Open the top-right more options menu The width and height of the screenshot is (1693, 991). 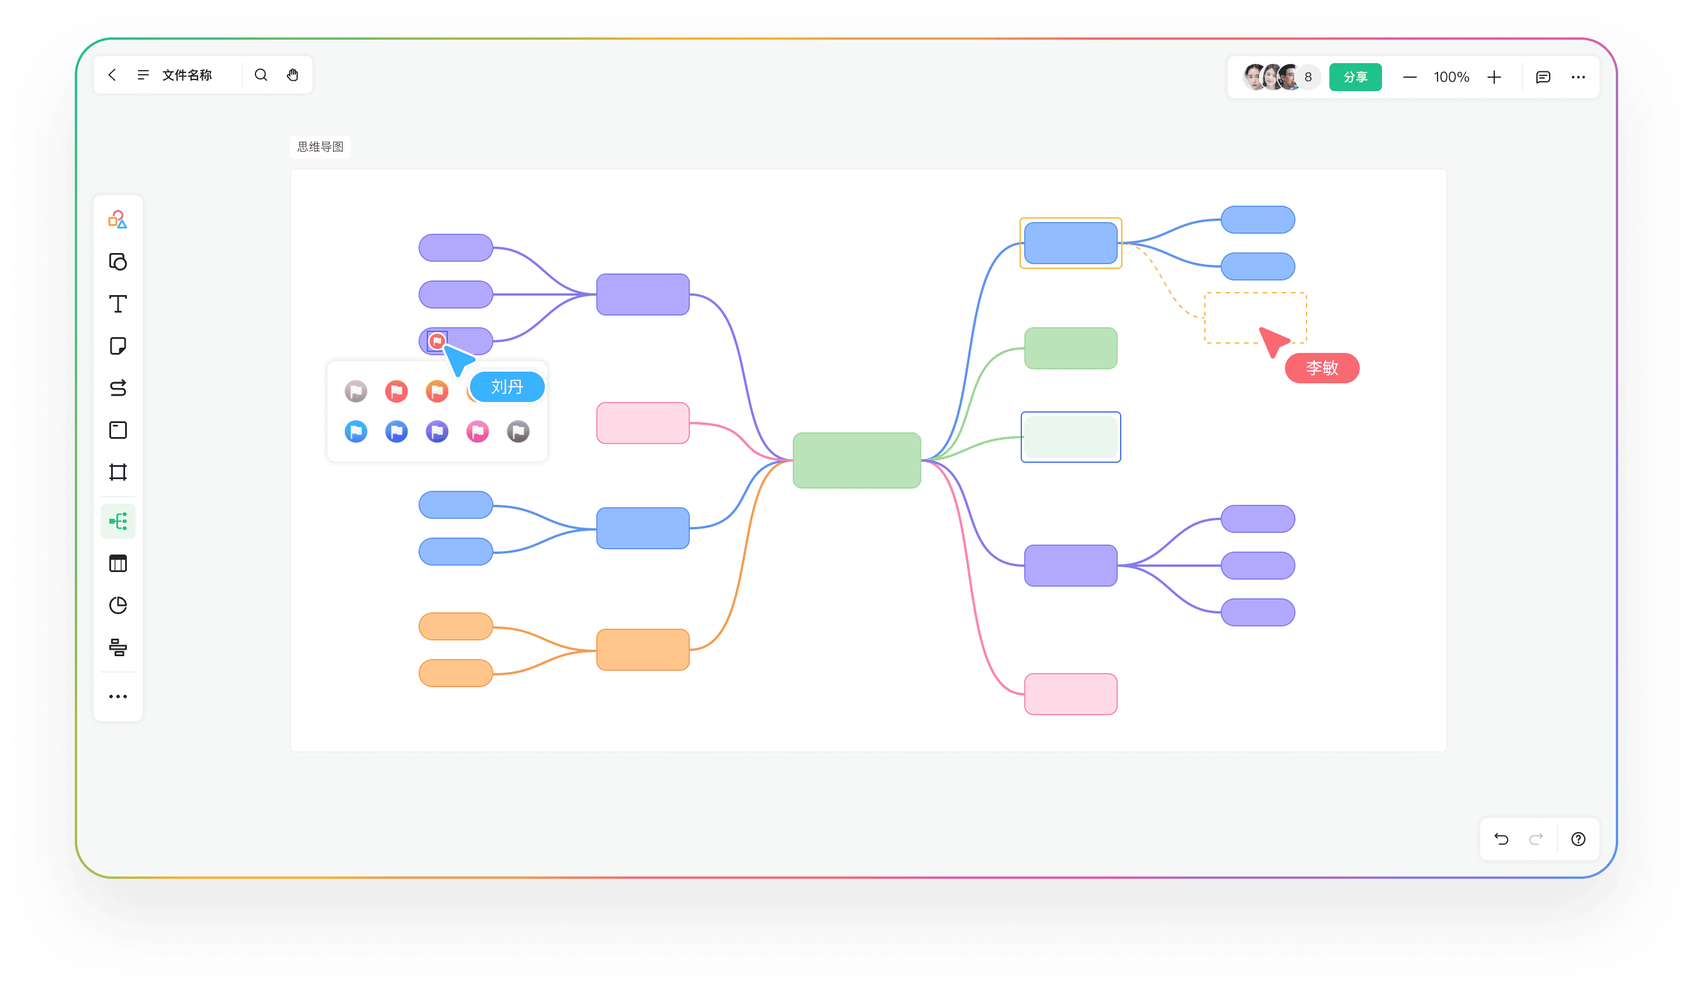click(1578, 77)
